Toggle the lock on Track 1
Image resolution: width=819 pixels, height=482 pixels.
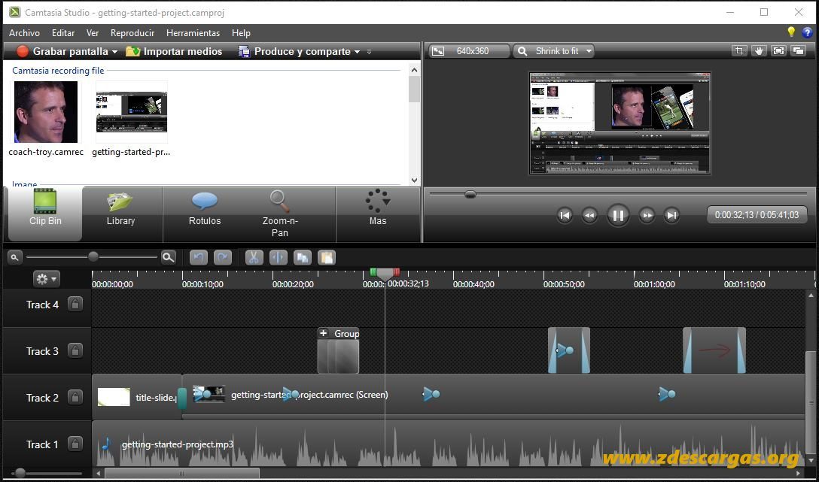(75, 444)
